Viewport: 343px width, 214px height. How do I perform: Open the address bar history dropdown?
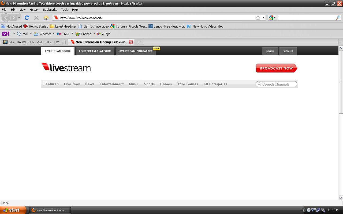[x=263, y=18]
